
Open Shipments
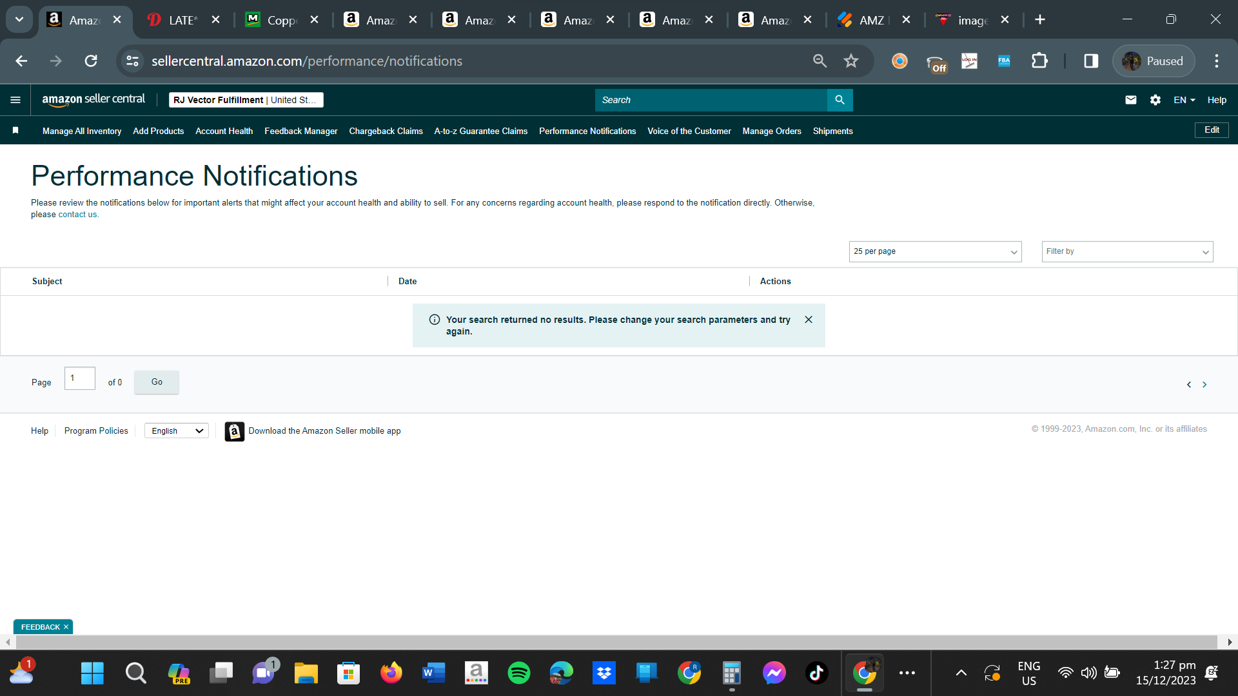[833, 131]
